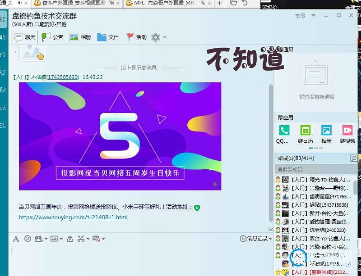Expand the screenshot options dropdown arrow
The image size is (361, 276).
pos(88,239)
